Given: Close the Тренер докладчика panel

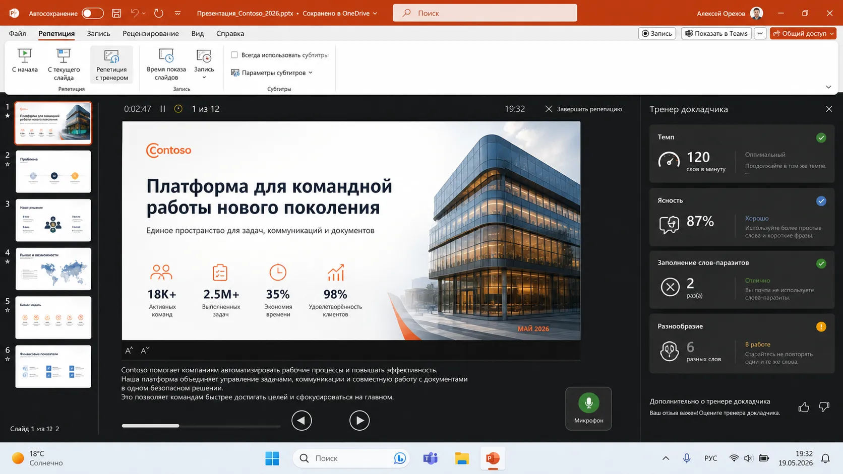Looking at the screenshot, I should point(829,109).
